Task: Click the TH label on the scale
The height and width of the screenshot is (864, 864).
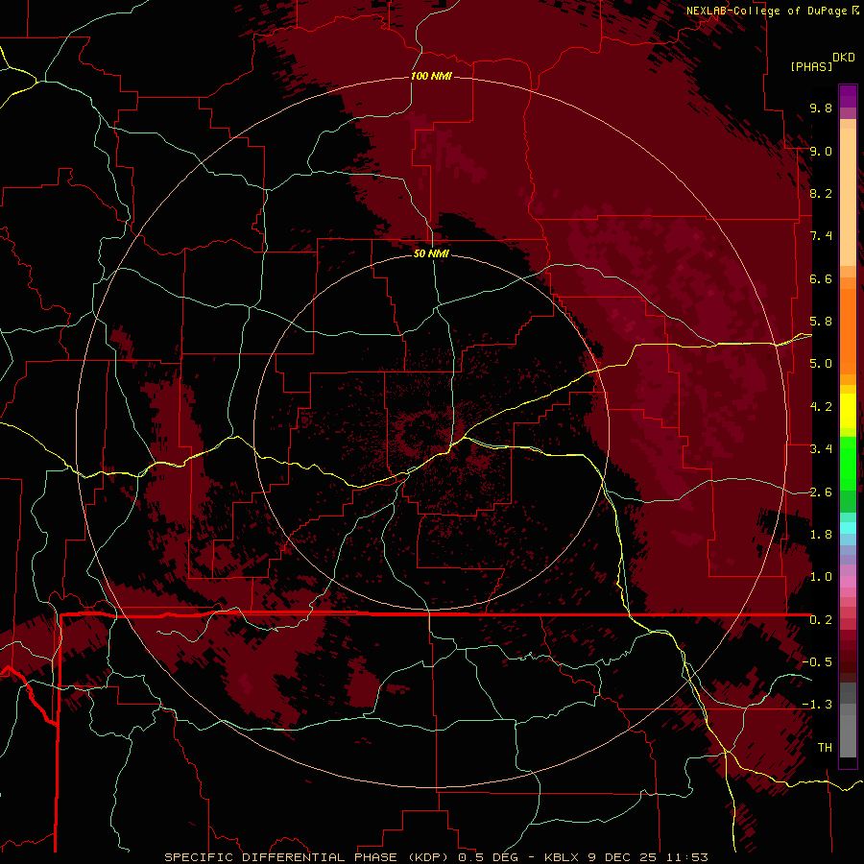Action: 825,748
